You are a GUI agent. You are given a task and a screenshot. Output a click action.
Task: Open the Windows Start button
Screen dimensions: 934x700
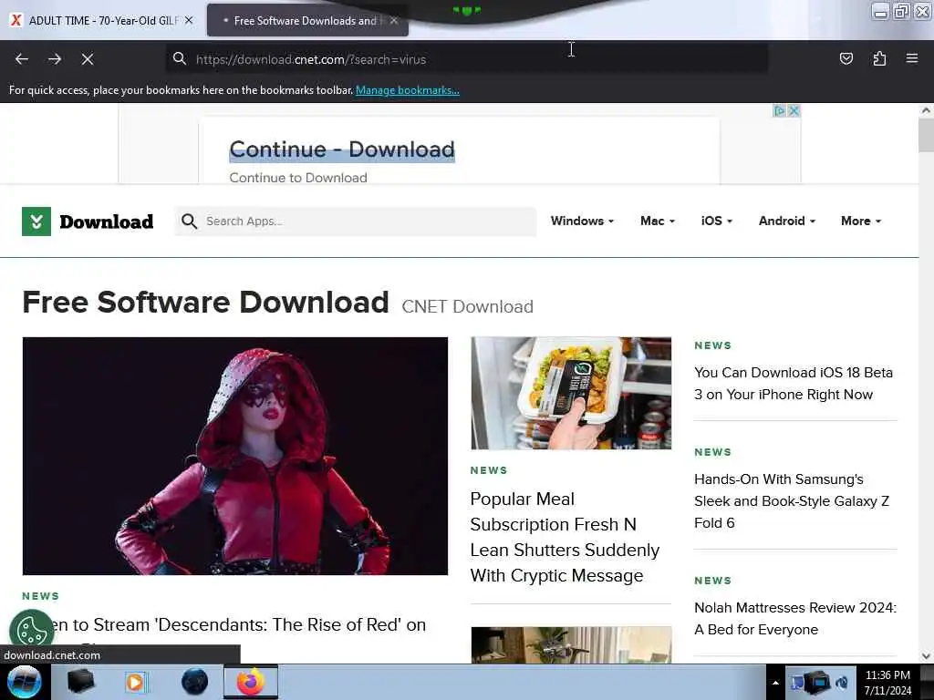click(x=25, y=682)
